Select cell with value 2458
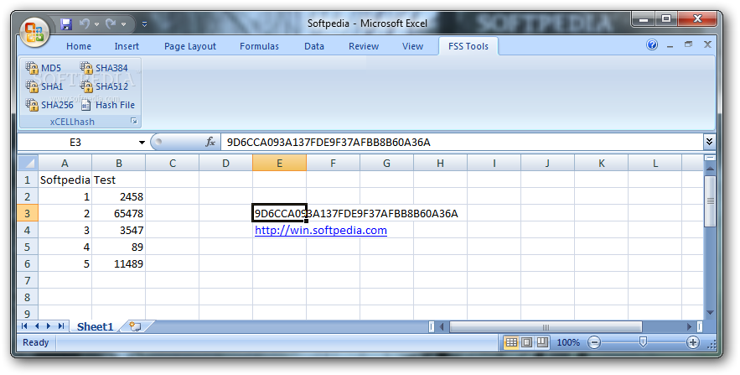The width and height of the screenshot is (740, 375). (118, 196)
